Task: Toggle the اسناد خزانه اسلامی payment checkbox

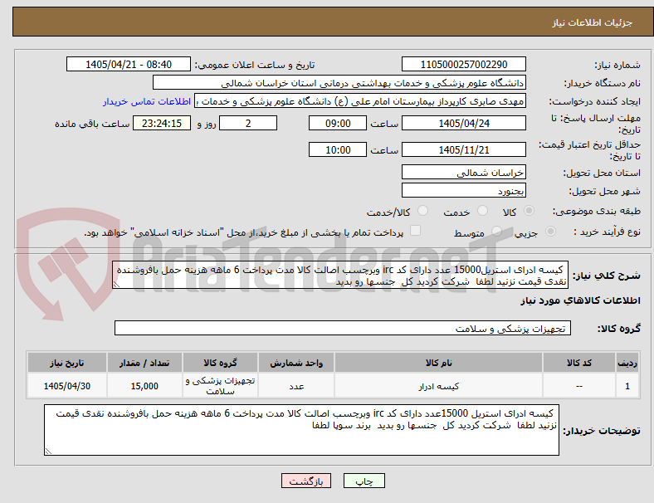Action: (416, 231)
